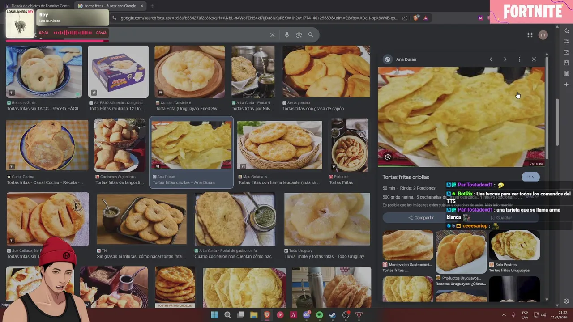Open Google Lens image search icon
573x322 pixels.
click(x=299, y=35)
